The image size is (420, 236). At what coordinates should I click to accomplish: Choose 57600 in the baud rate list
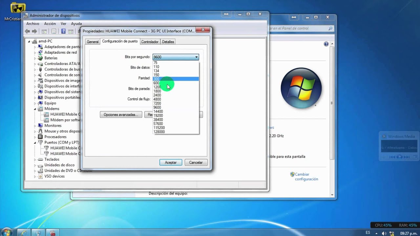coord(176,124)
